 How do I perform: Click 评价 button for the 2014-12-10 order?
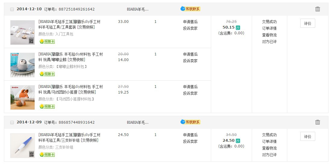pyautogui.click(x=307, y=23)
